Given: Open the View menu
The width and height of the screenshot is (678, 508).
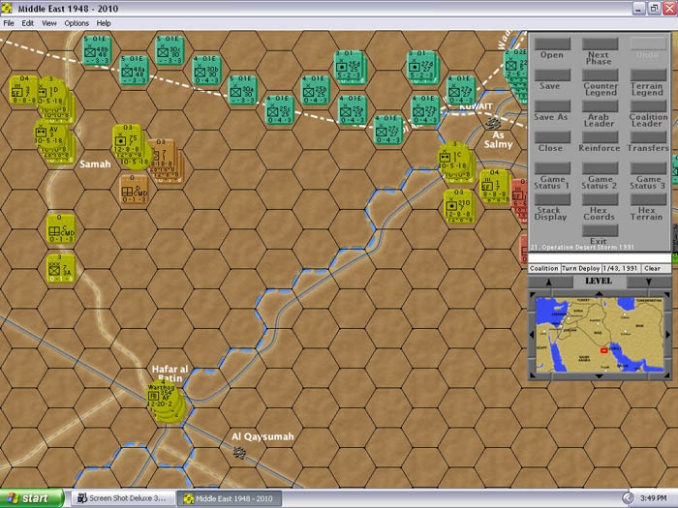Looking at the screenshot, I should coord(48,23).
